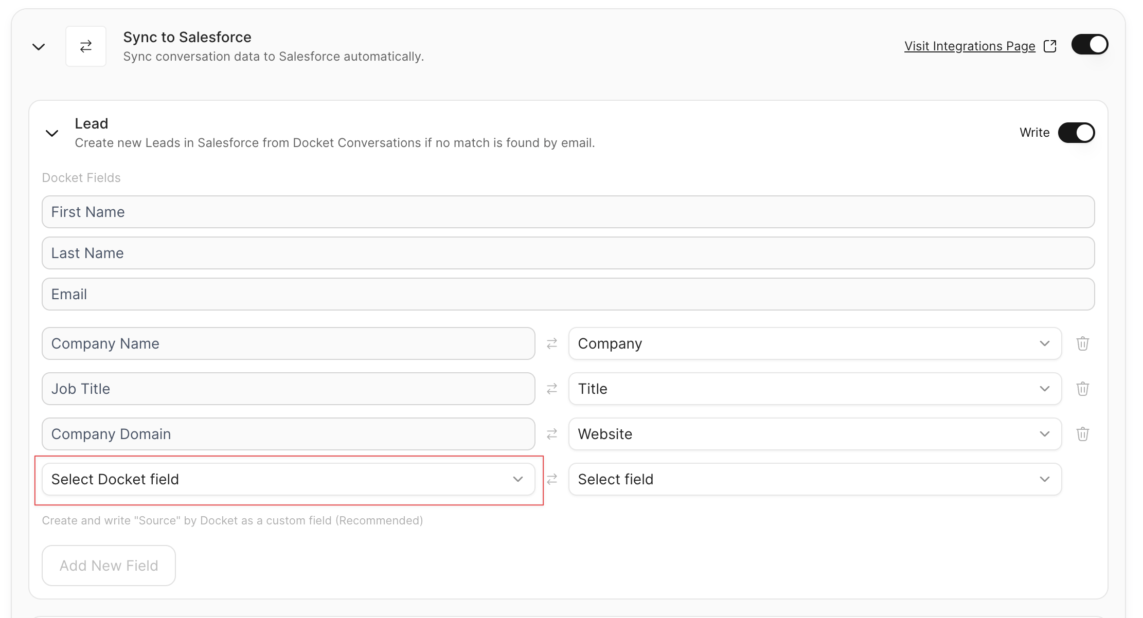Screen dimensions: 1143x618
Task: Click the Email field
Action: point(568,294)
